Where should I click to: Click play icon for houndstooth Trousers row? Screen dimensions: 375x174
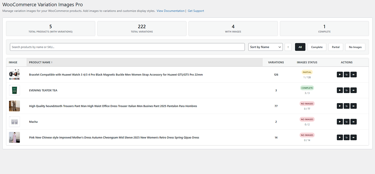point(340,106)
